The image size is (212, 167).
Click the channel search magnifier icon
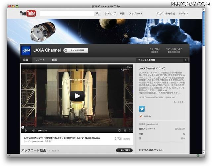click(x=185, y=60)
